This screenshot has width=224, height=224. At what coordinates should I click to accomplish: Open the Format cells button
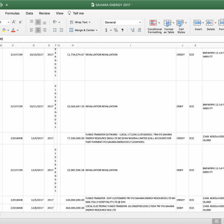point(221,25)
